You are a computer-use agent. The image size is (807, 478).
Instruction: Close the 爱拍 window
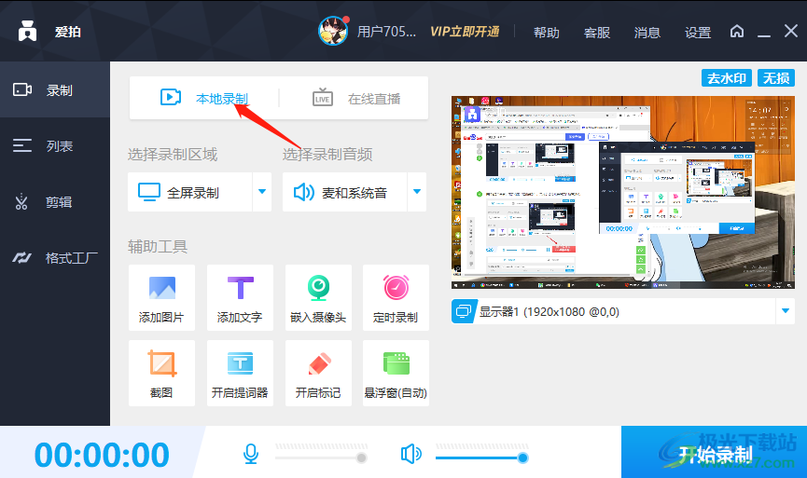point(791,31)
